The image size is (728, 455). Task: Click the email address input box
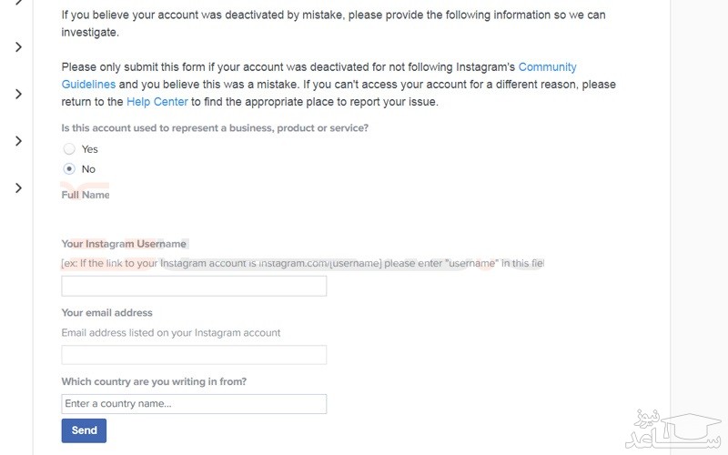(194, 355)
